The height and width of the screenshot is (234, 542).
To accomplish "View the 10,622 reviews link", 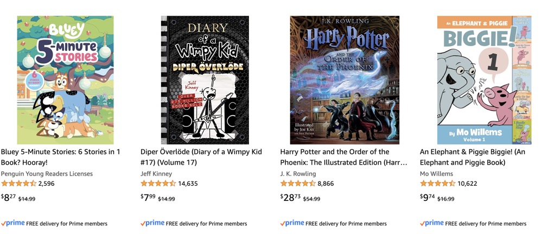I will [x=467, y=184].
